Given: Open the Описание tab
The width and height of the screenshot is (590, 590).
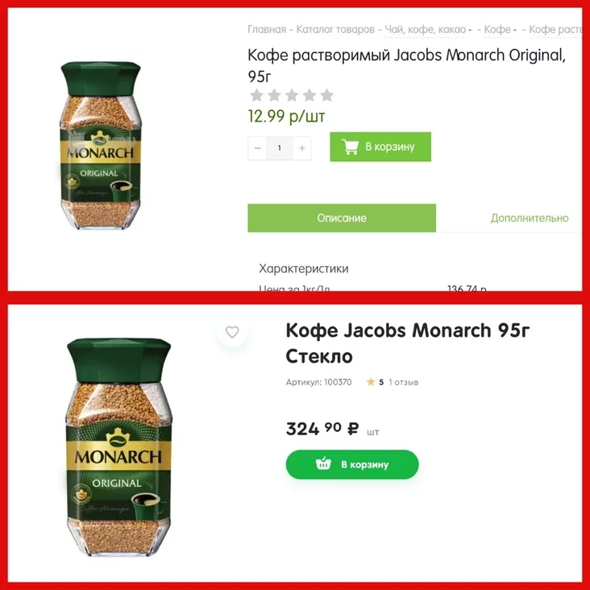Looking at the screenshot, I should [342, 218].
